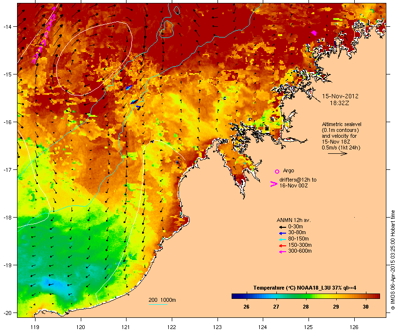Click the magenta Argo circle symbol
The image size is (399, 331).
(277, 171)
